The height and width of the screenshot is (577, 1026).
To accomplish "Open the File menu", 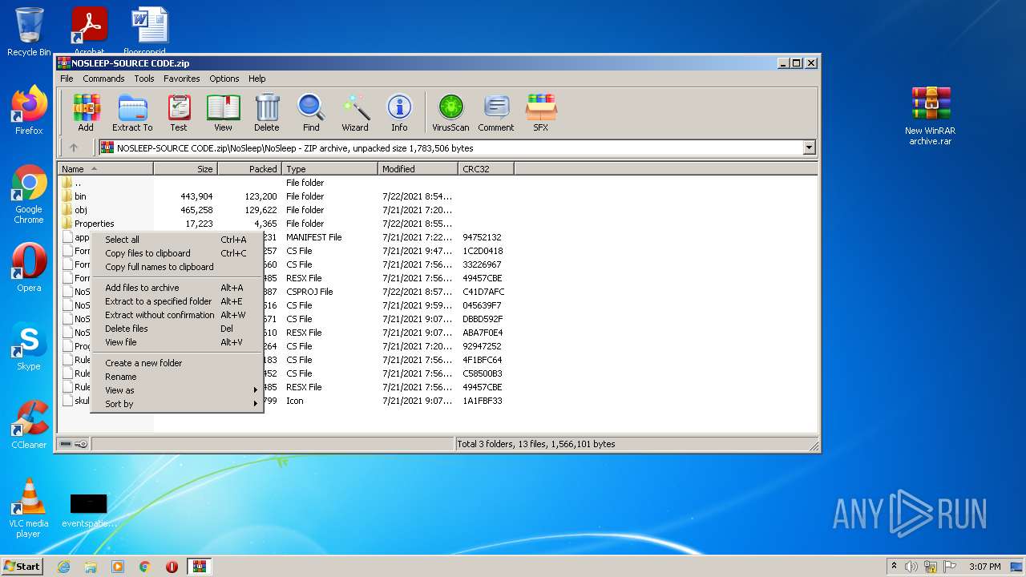I will 67,79.
